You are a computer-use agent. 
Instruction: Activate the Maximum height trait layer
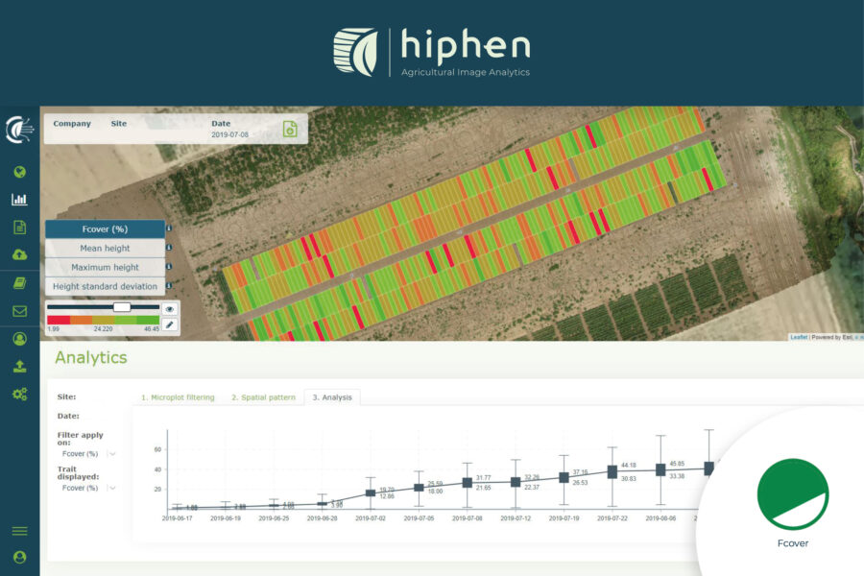(x=105, y=267)
